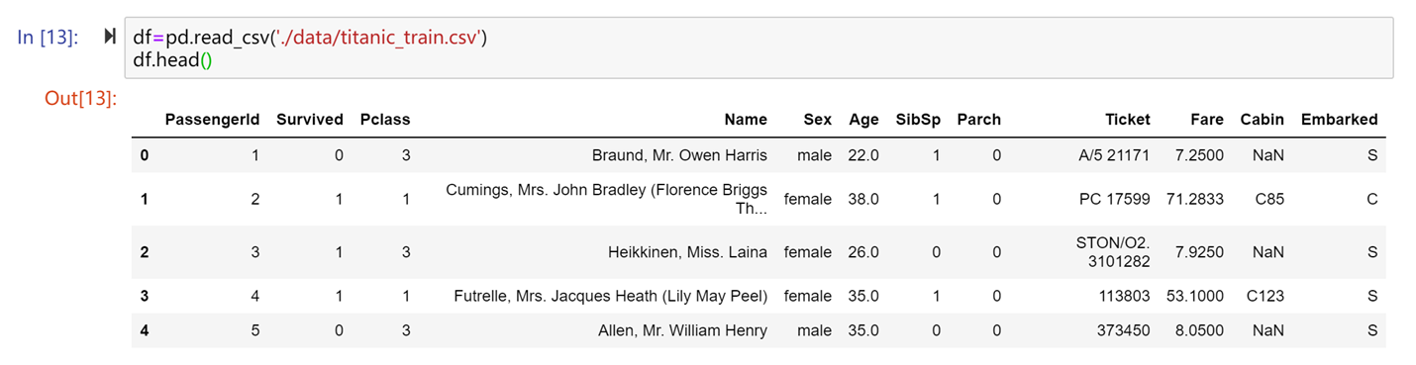Click the Out[13] output prompt label
The height and width of the screenshot is (365, 1416).
pyautogui.click(x=80, y=98)
